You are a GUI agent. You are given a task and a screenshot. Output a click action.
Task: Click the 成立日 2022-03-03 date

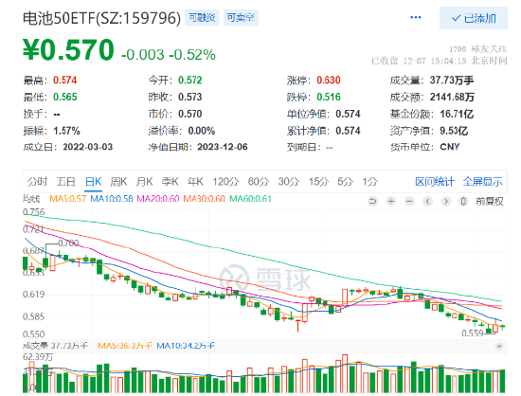point(88,147)
